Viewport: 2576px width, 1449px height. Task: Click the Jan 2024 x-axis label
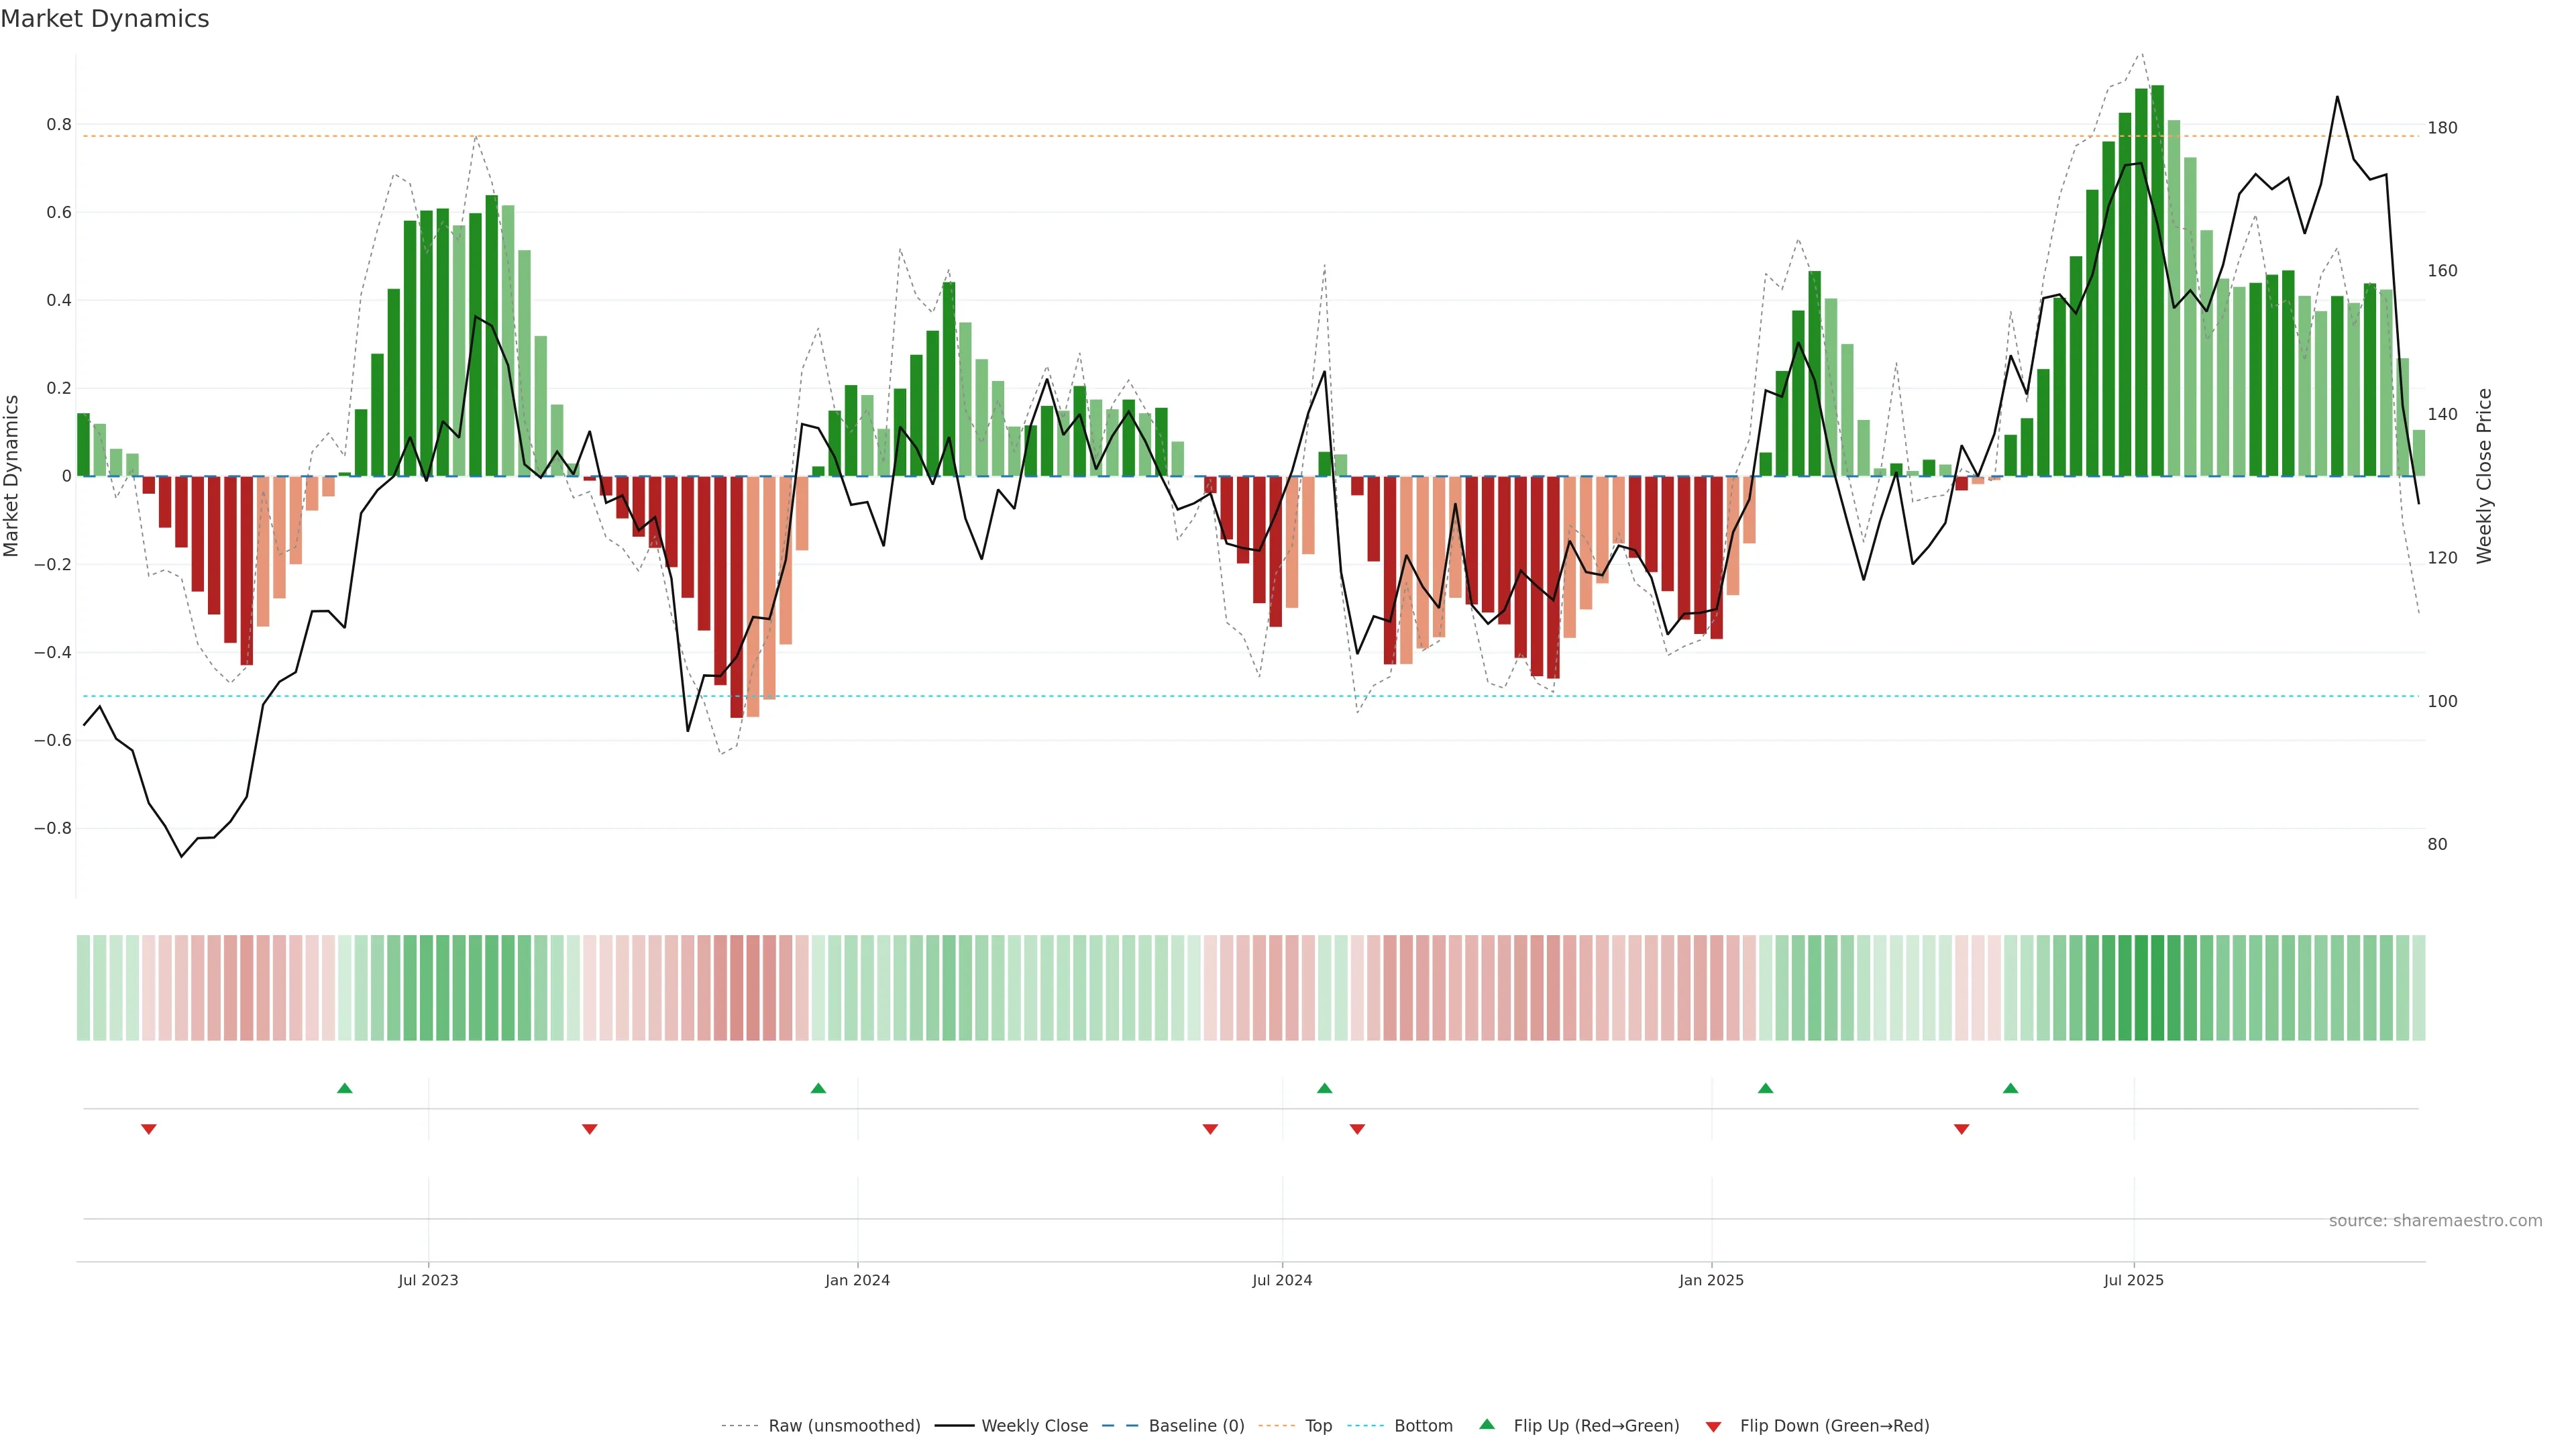point(857,1280)
